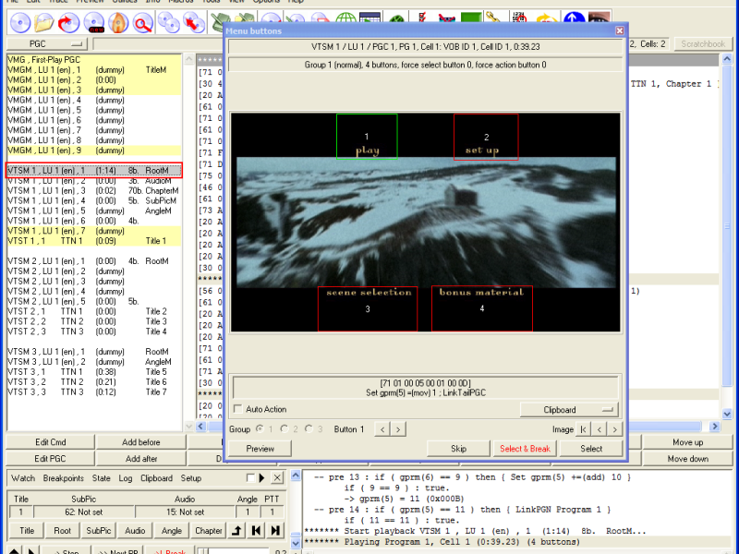The width and height of the screenshot is (739, 554).
Task: Click the Preview button
Action: (x=260, y=449)
